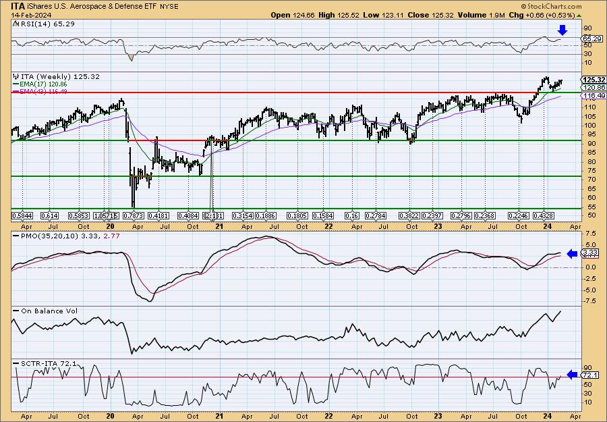
Task: Click the 0.2368 volume label
Action: 485,215
